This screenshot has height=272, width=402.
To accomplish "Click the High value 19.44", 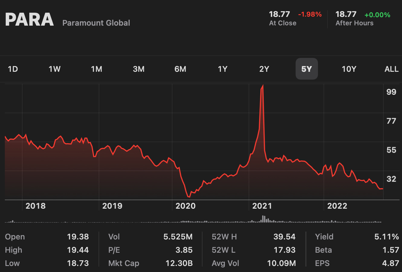I will (x=78, y=250).
